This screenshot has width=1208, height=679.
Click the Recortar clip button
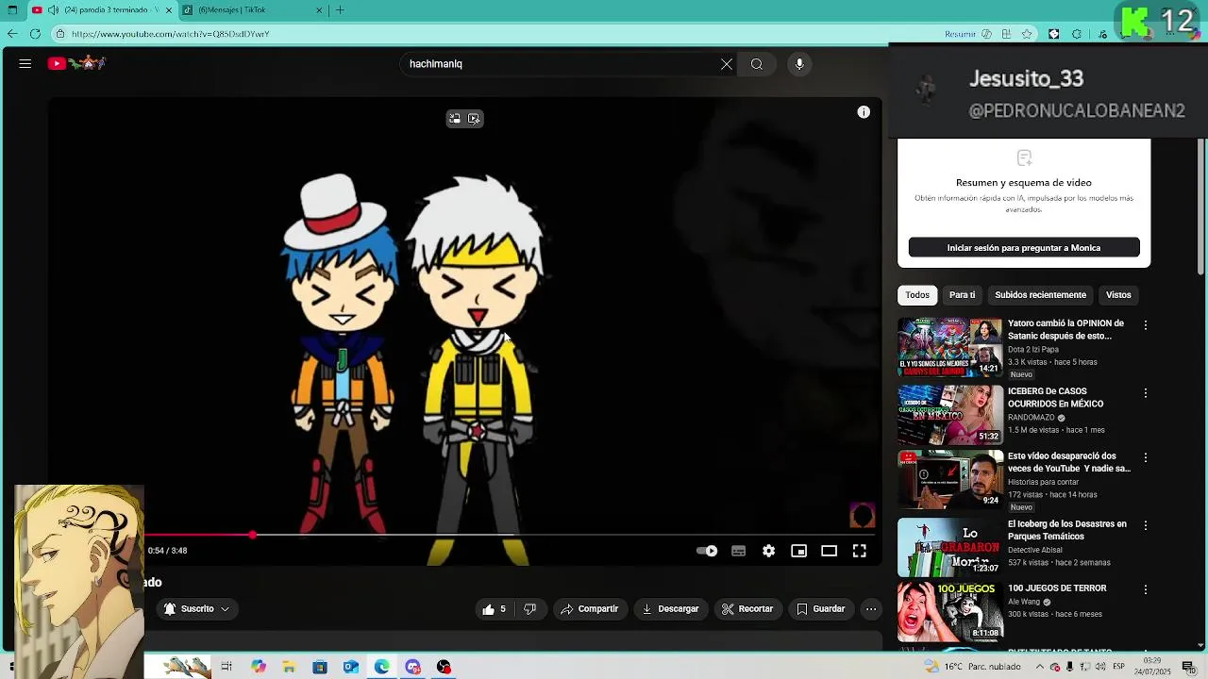pos(747,609)
